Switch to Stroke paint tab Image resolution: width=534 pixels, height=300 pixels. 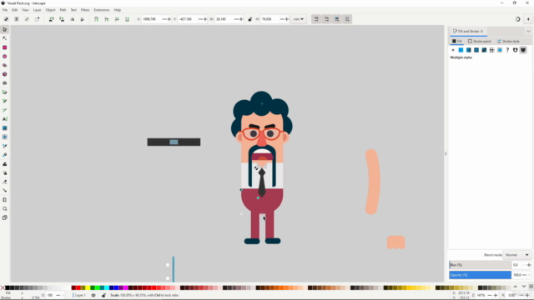[479, 41]
